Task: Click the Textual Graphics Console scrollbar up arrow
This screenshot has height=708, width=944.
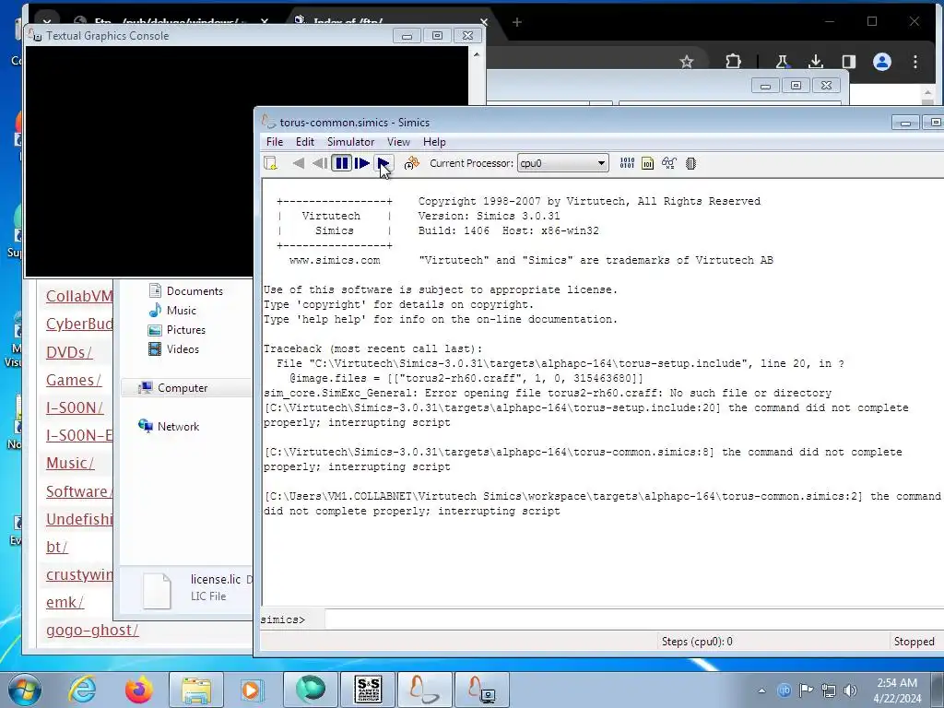Action: point(477,54)
